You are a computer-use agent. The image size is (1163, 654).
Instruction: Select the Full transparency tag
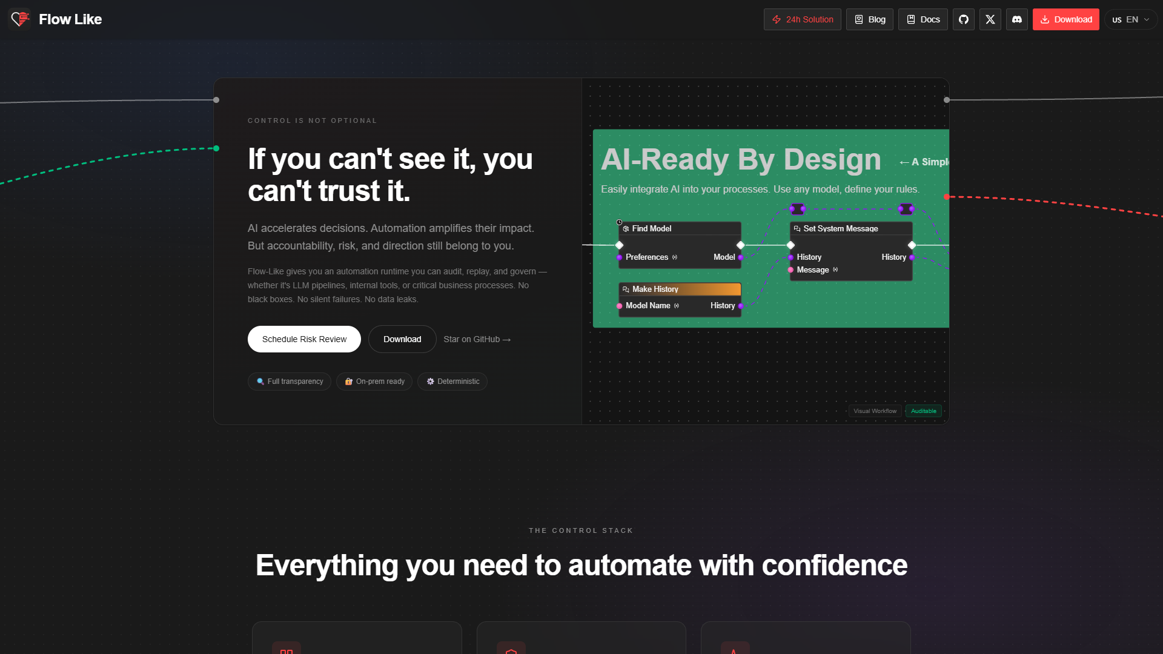click(x=289, y=381)
